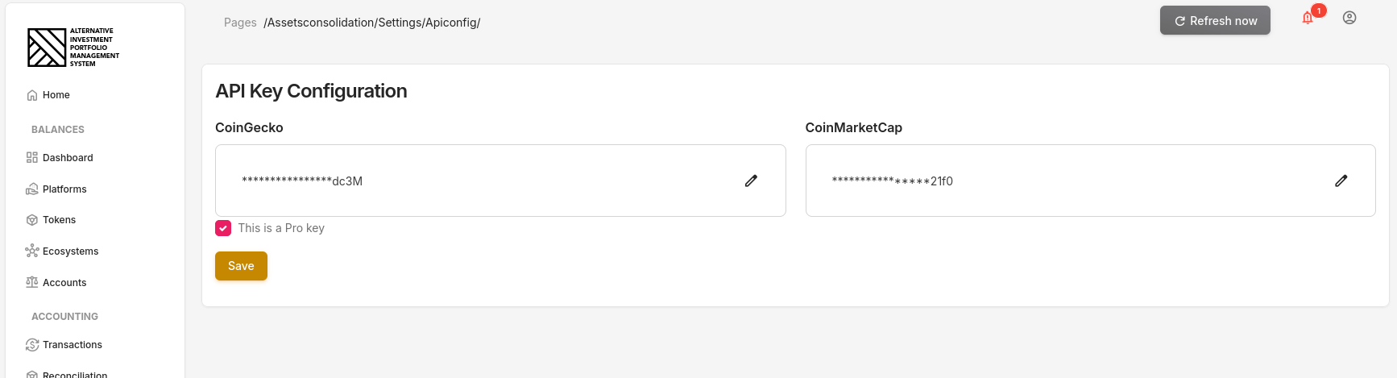
Task: Open the Dashboard grid icon
Action: coord(32,158)
